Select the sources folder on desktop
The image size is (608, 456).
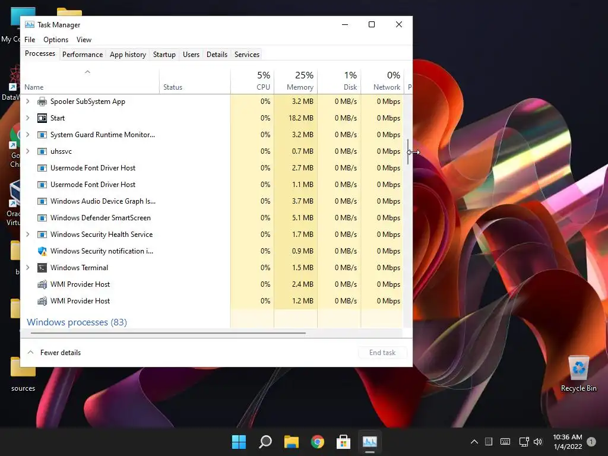(x=23, y=374)
